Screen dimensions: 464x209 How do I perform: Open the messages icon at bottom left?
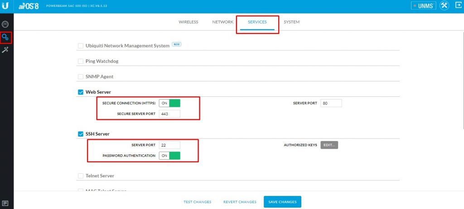point(6,203)
